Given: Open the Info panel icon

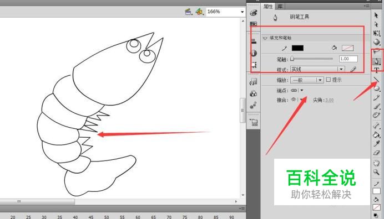Looking at the screenshot, I should point(254,53).
